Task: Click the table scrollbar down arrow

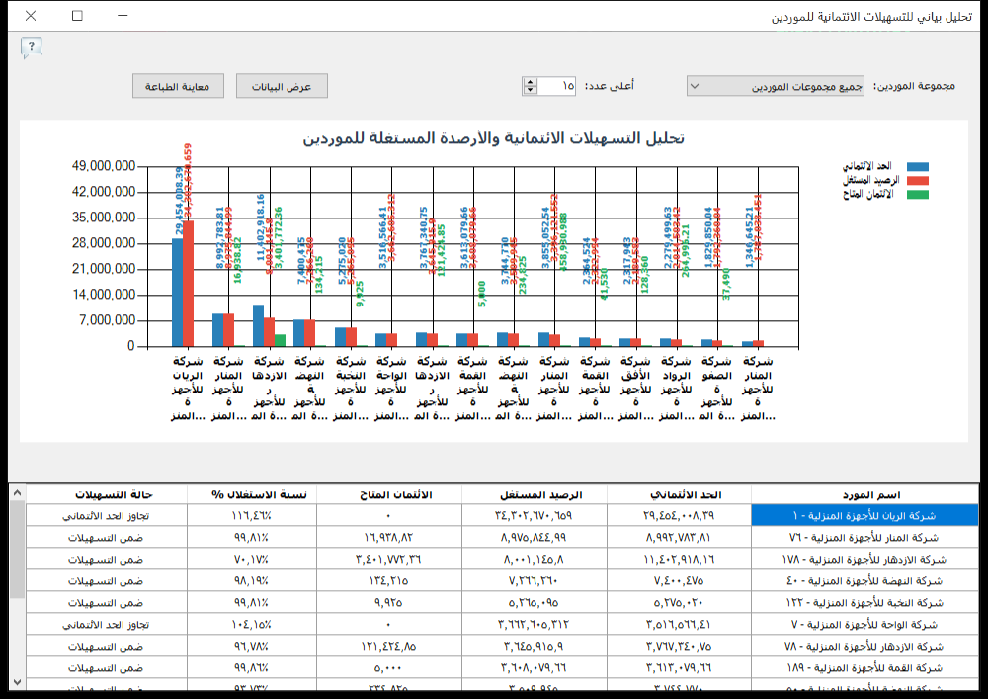Action: [x=17, y=682]
